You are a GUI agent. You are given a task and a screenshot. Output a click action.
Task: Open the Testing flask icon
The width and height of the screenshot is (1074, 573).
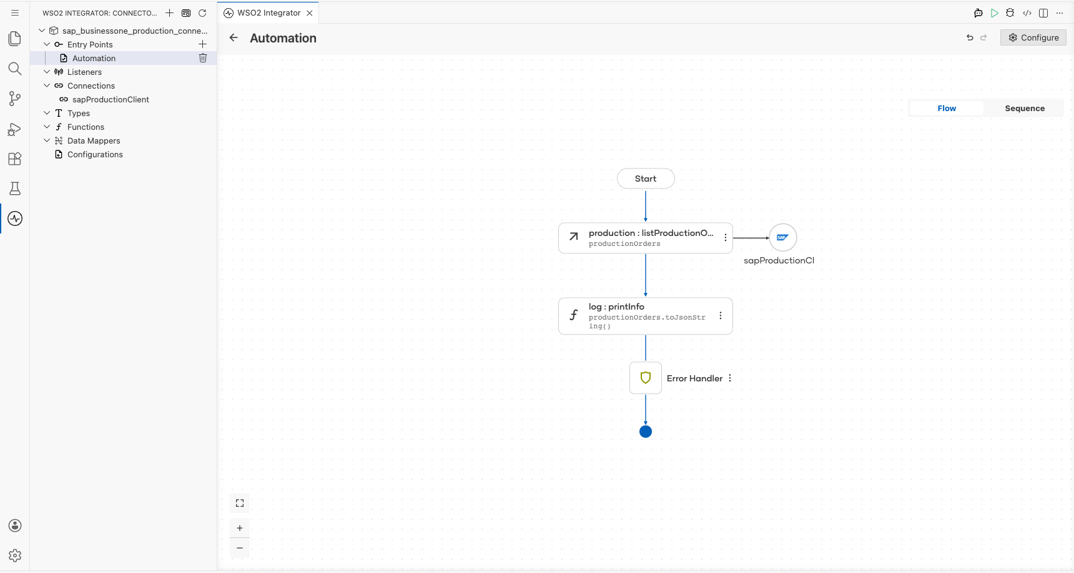point(15,189)
